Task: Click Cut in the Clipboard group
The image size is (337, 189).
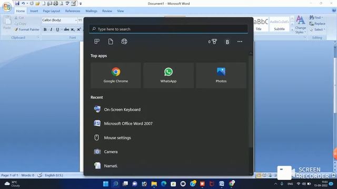Action: point(19,18)
